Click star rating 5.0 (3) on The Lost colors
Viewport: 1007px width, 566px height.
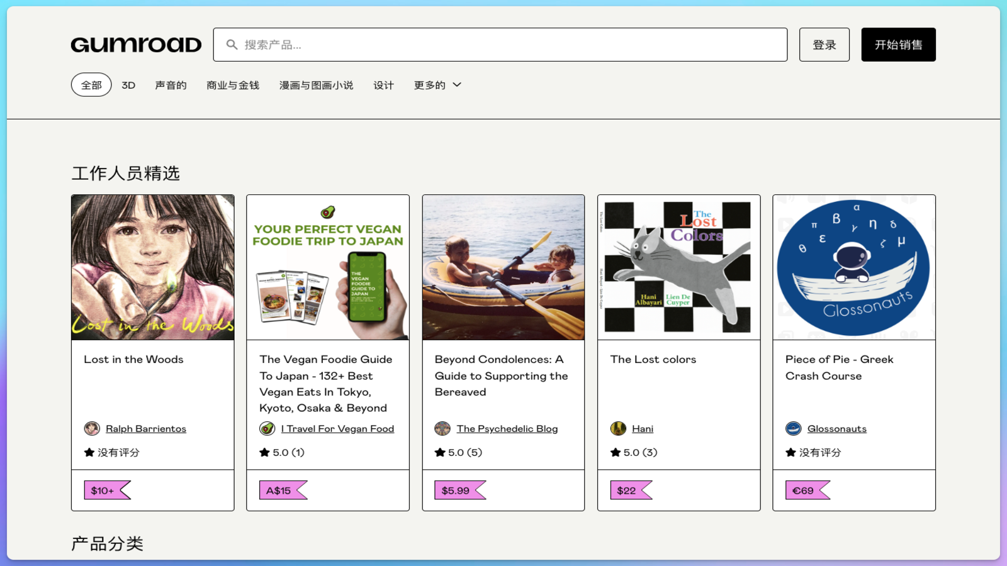(634, 452)
